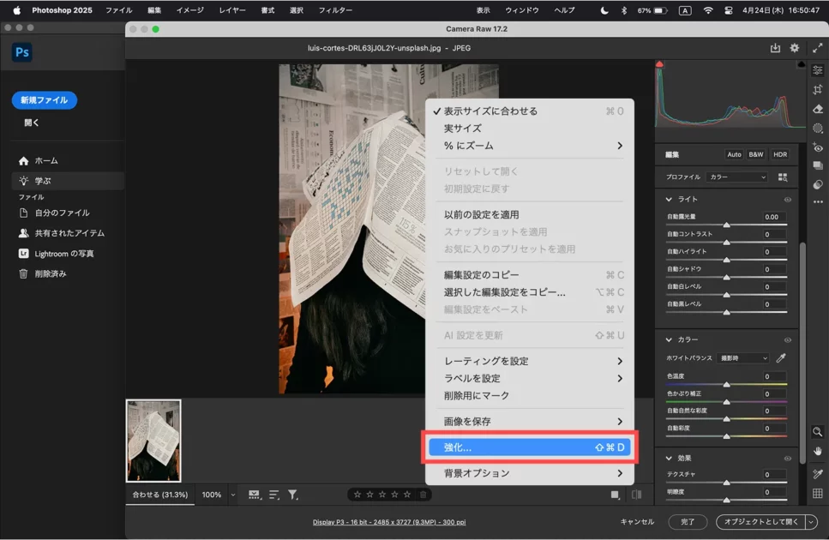Click the 色温度 slider handle
This screenshot has width=829, height=540.
tap(727, 384)
